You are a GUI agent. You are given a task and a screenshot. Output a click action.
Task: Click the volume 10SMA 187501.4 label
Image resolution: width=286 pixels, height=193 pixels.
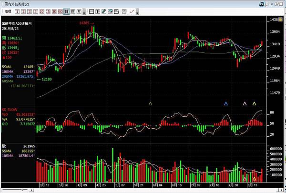click(19, 156)
